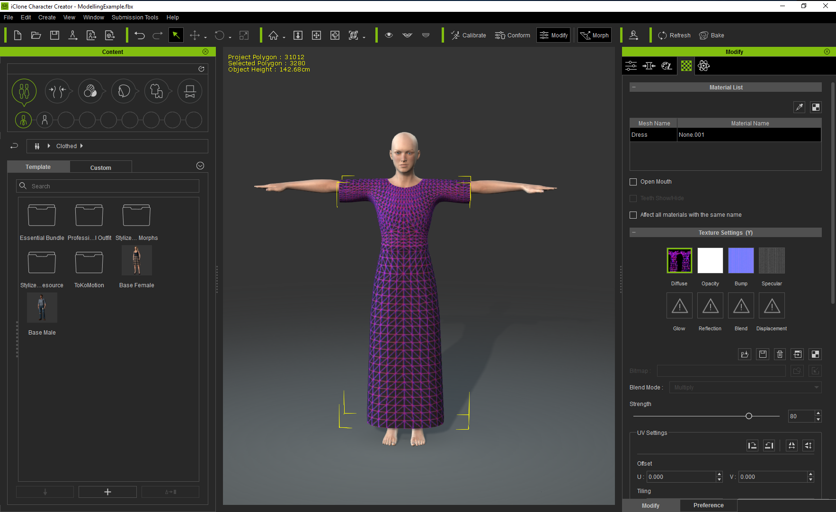Close the Content panel
Viewport: 836px width, 512px height.
205,52
